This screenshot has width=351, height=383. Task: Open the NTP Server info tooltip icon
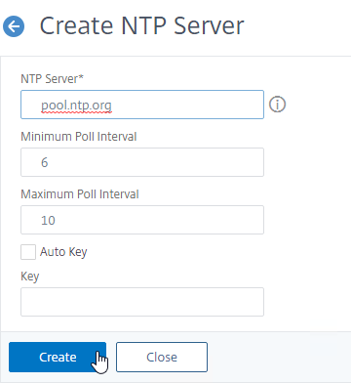pos(277,105)
